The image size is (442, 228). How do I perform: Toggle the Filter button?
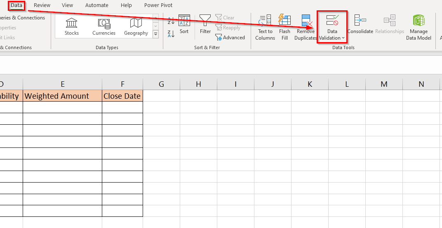click(205, 24)
